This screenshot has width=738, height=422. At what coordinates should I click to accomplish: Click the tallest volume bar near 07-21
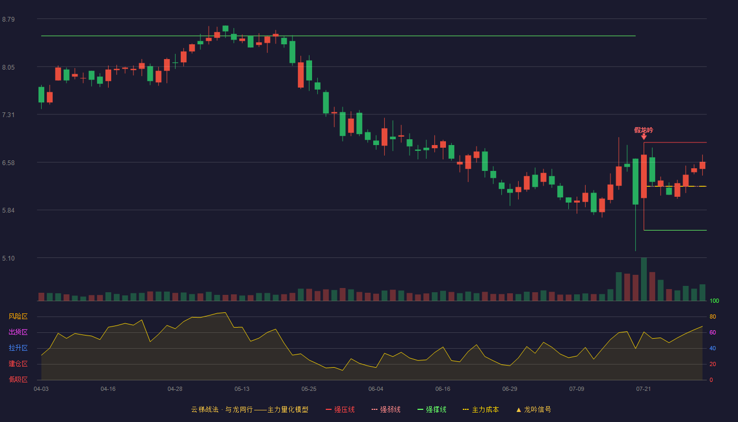[644, 279]
